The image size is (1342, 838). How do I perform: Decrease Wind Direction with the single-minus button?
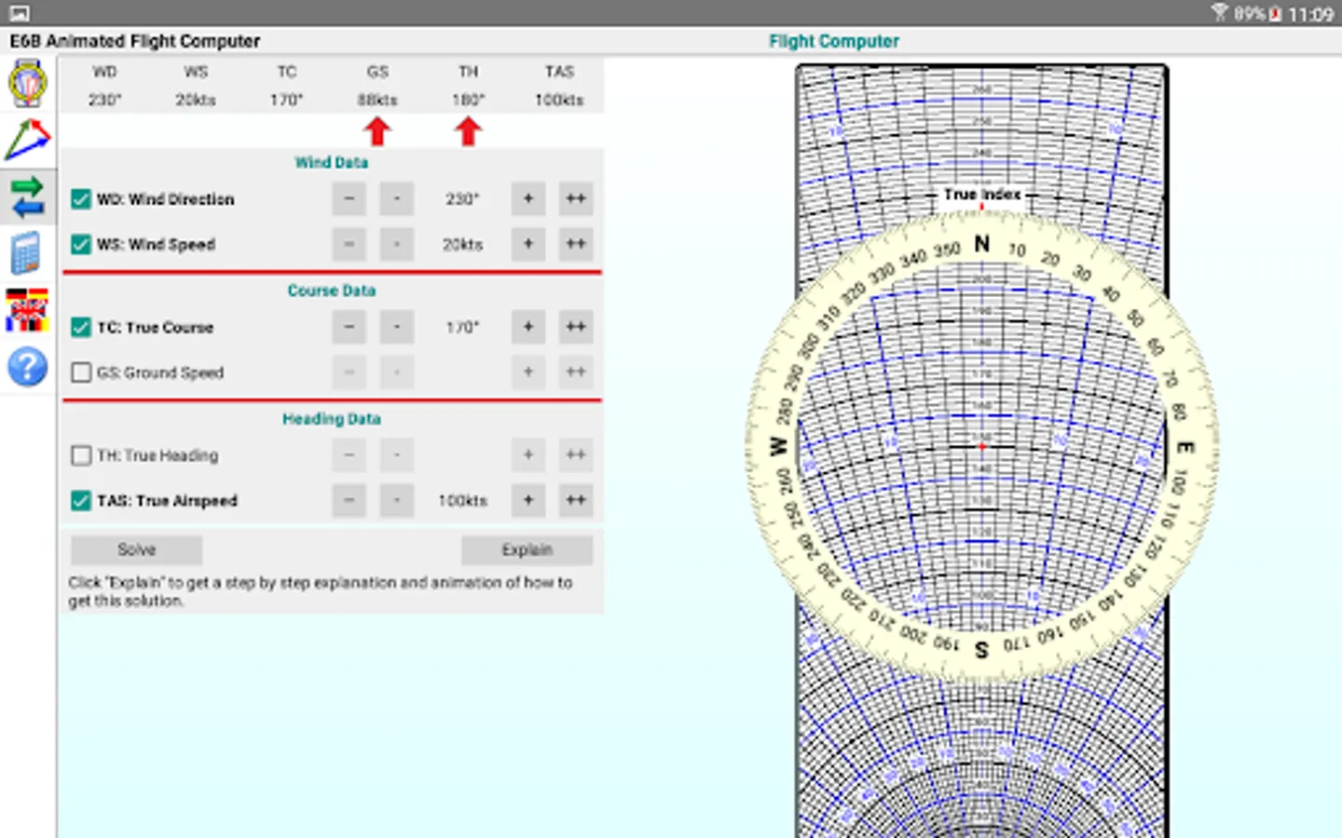397,198
